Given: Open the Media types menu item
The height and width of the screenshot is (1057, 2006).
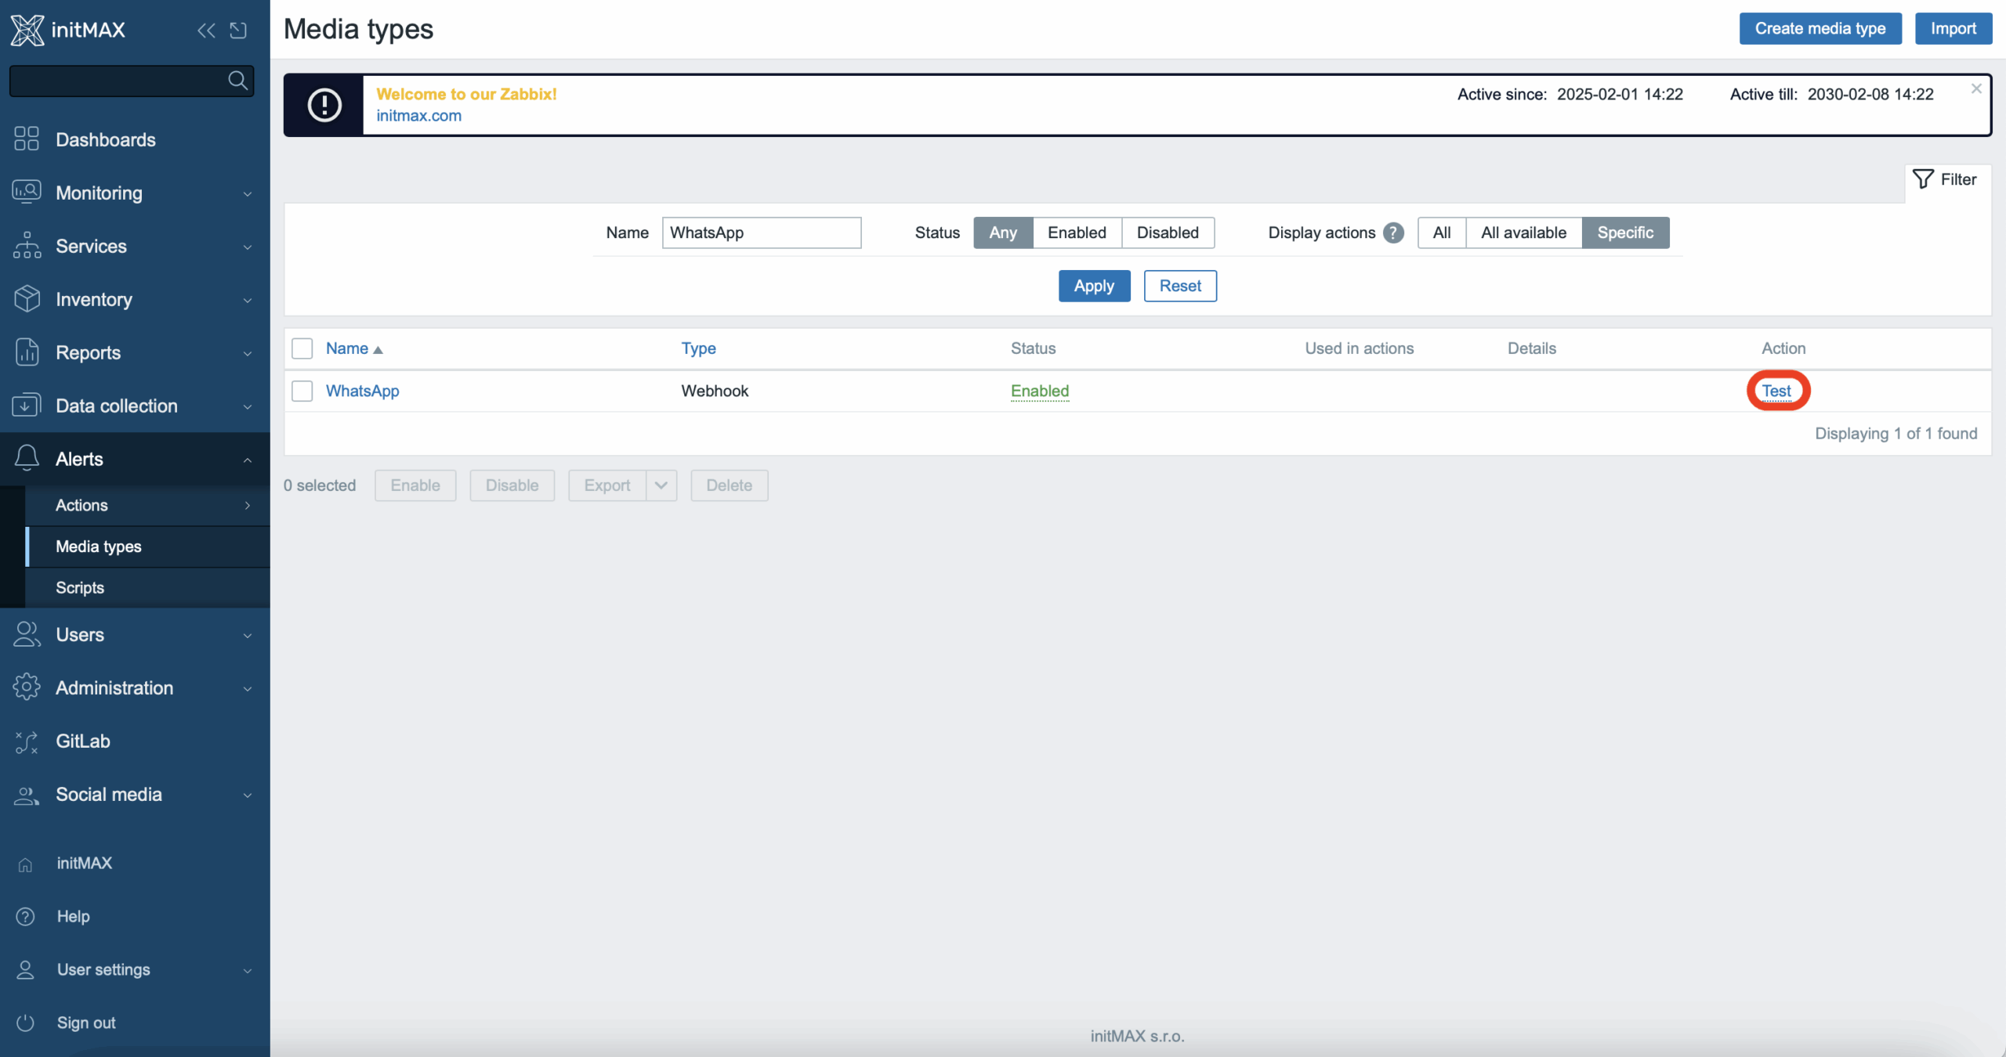Looking at the screenshot, I should pyautogui.click(x=148, y=547).
